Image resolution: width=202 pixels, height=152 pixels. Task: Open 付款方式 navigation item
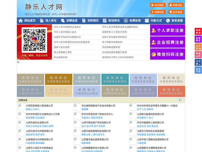pyautogui.click(x=156, y=21)
